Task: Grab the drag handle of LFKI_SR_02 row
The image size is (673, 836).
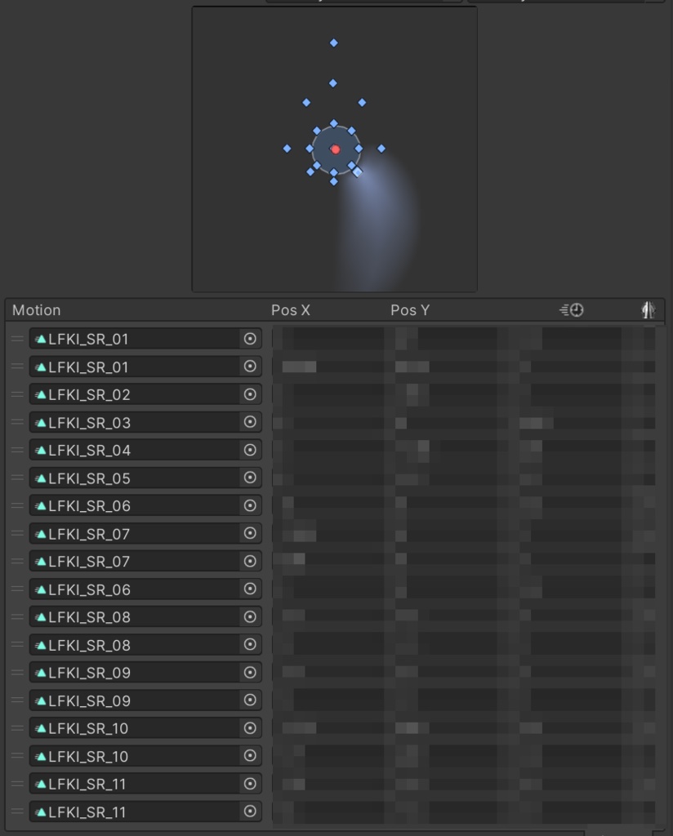Action: click(x=17, y=394)
